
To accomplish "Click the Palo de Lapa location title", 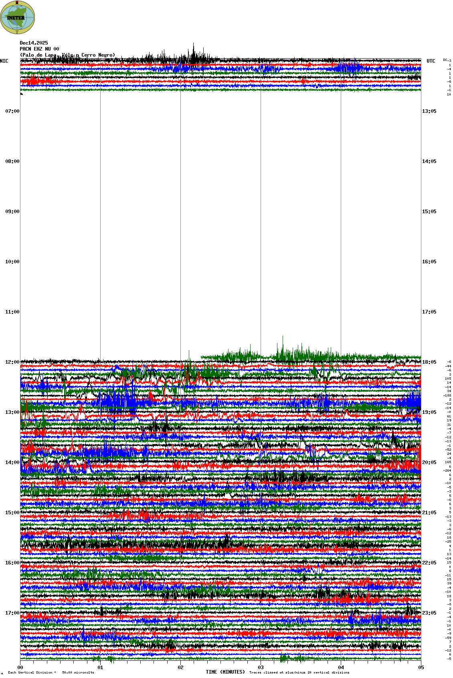I will click(x=67, y=55).
